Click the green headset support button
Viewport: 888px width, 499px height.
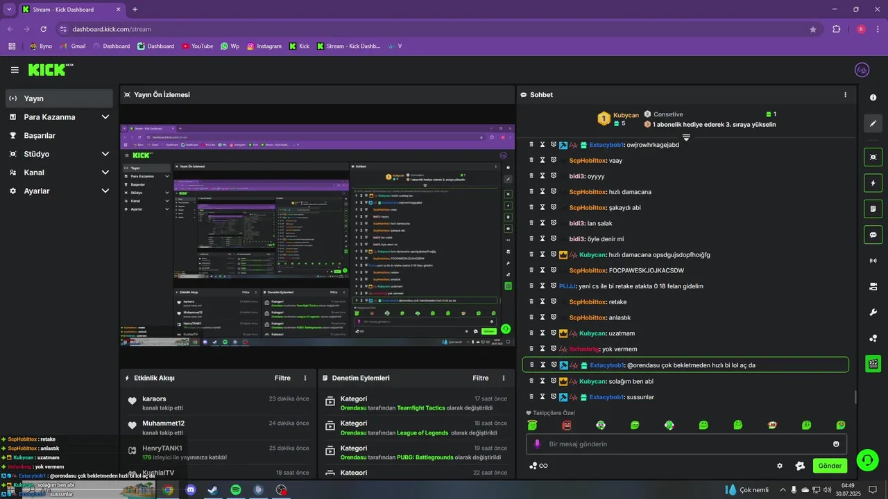point(866,459)
